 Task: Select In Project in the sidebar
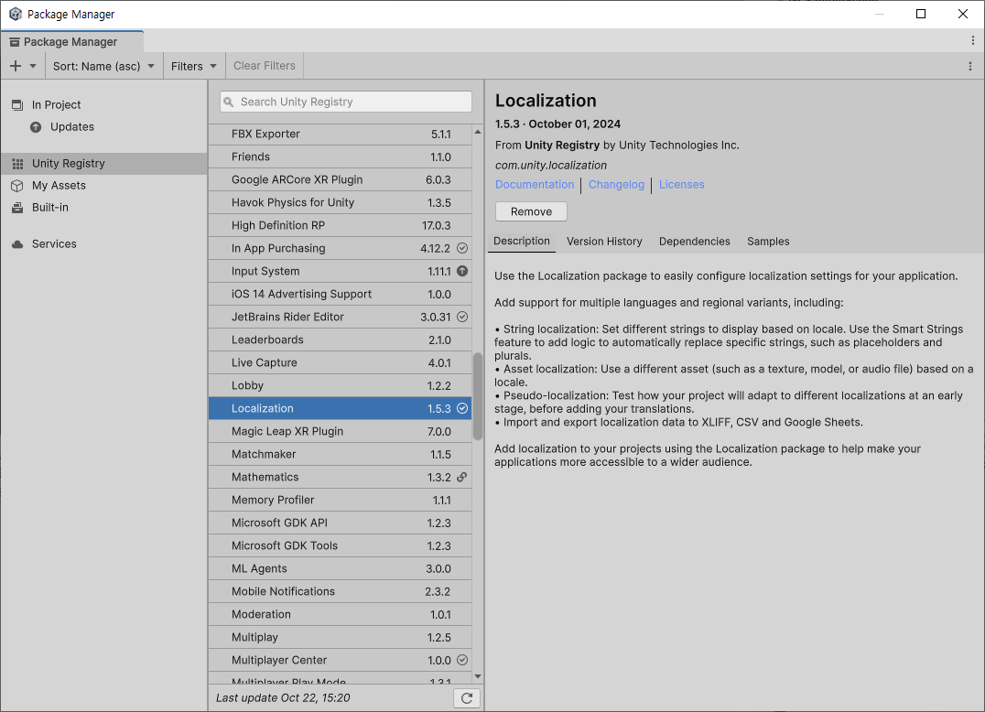(x=103, y=105)
